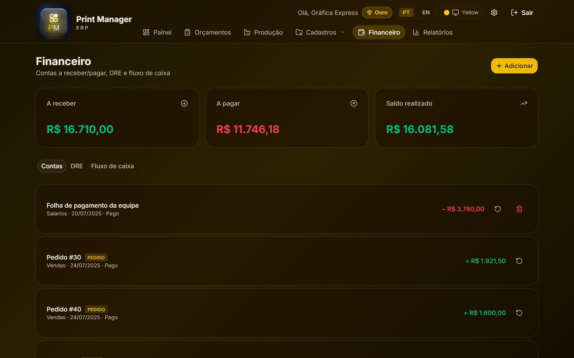
Task: Click the PEDIDO badge on Pedido #40
Action: pyautogui.click(x=96, y=309)
